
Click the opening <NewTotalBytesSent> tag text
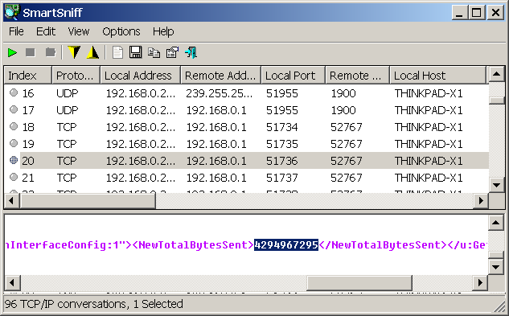[193, 245]
